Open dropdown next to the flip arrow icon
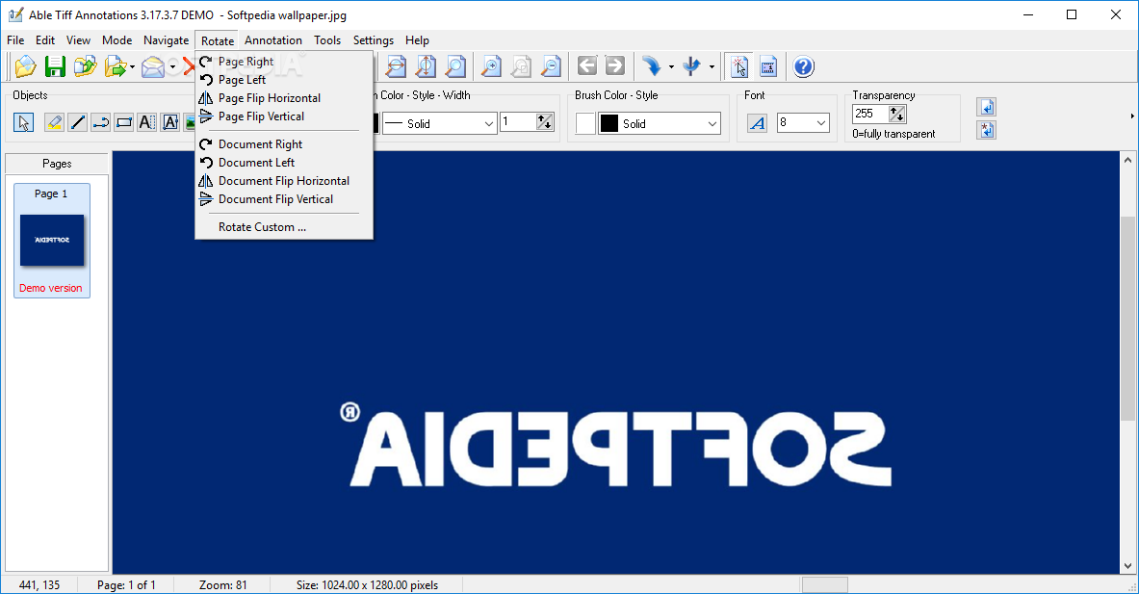Viewport: 1139px width, 594px height. pos(712,66)
